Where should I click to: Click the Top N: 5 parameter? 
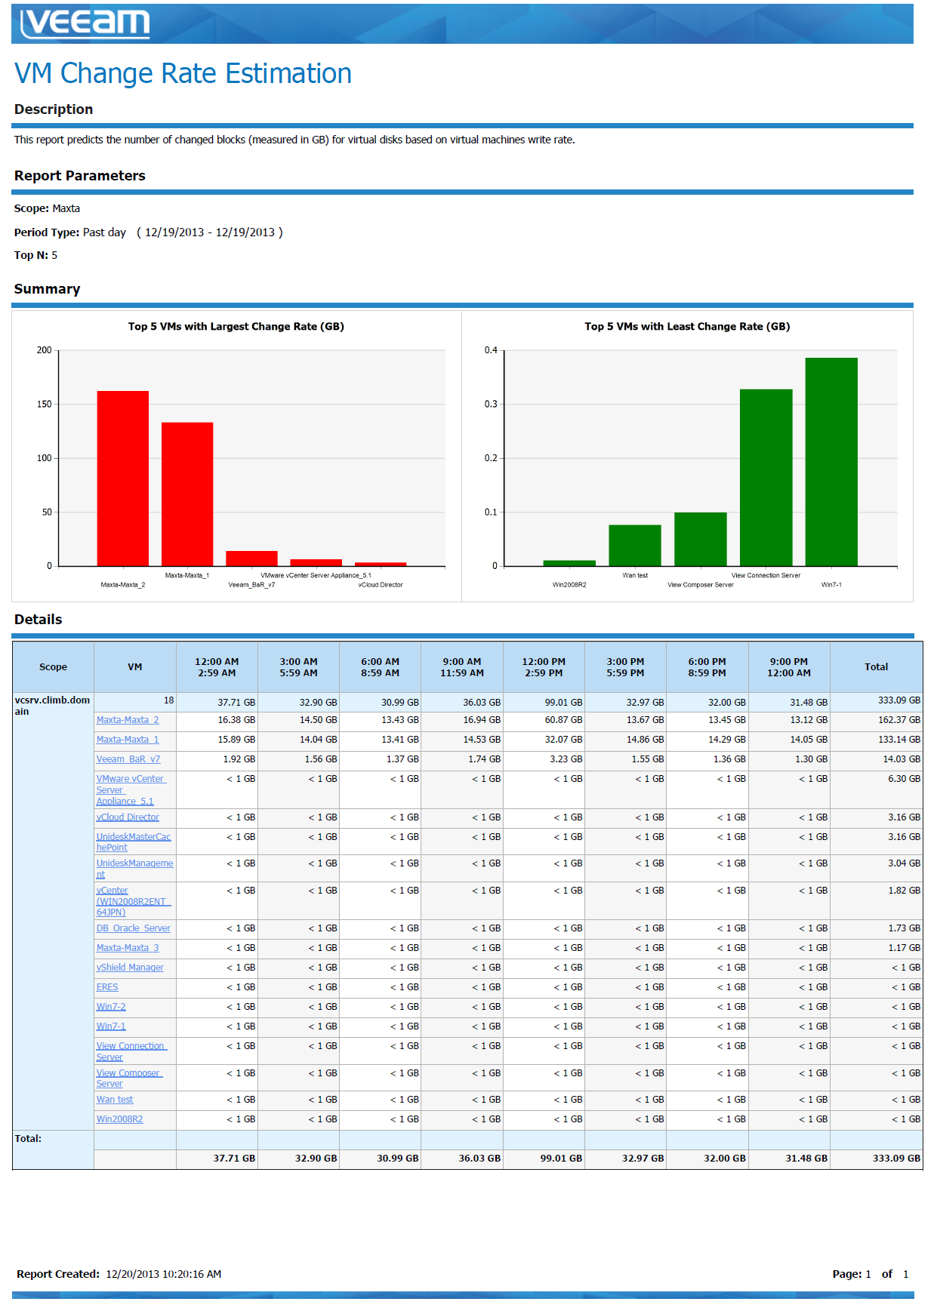tap(35, 255)
